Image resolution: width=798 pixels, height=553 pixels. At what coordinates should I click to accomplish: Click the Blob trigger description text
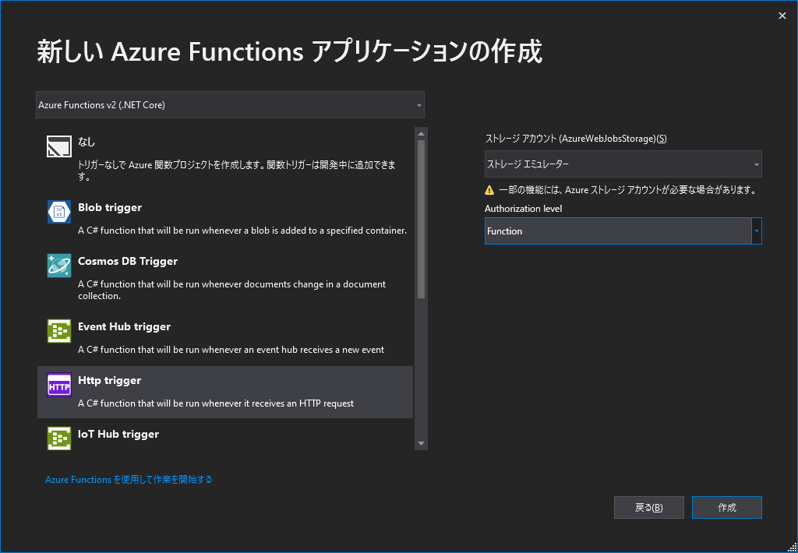(x=242, y=231)
